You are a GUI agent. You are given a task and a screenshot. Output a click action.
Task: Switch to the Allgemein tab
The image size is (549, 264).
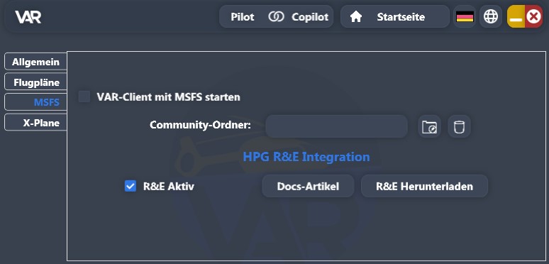pos(35,62)
